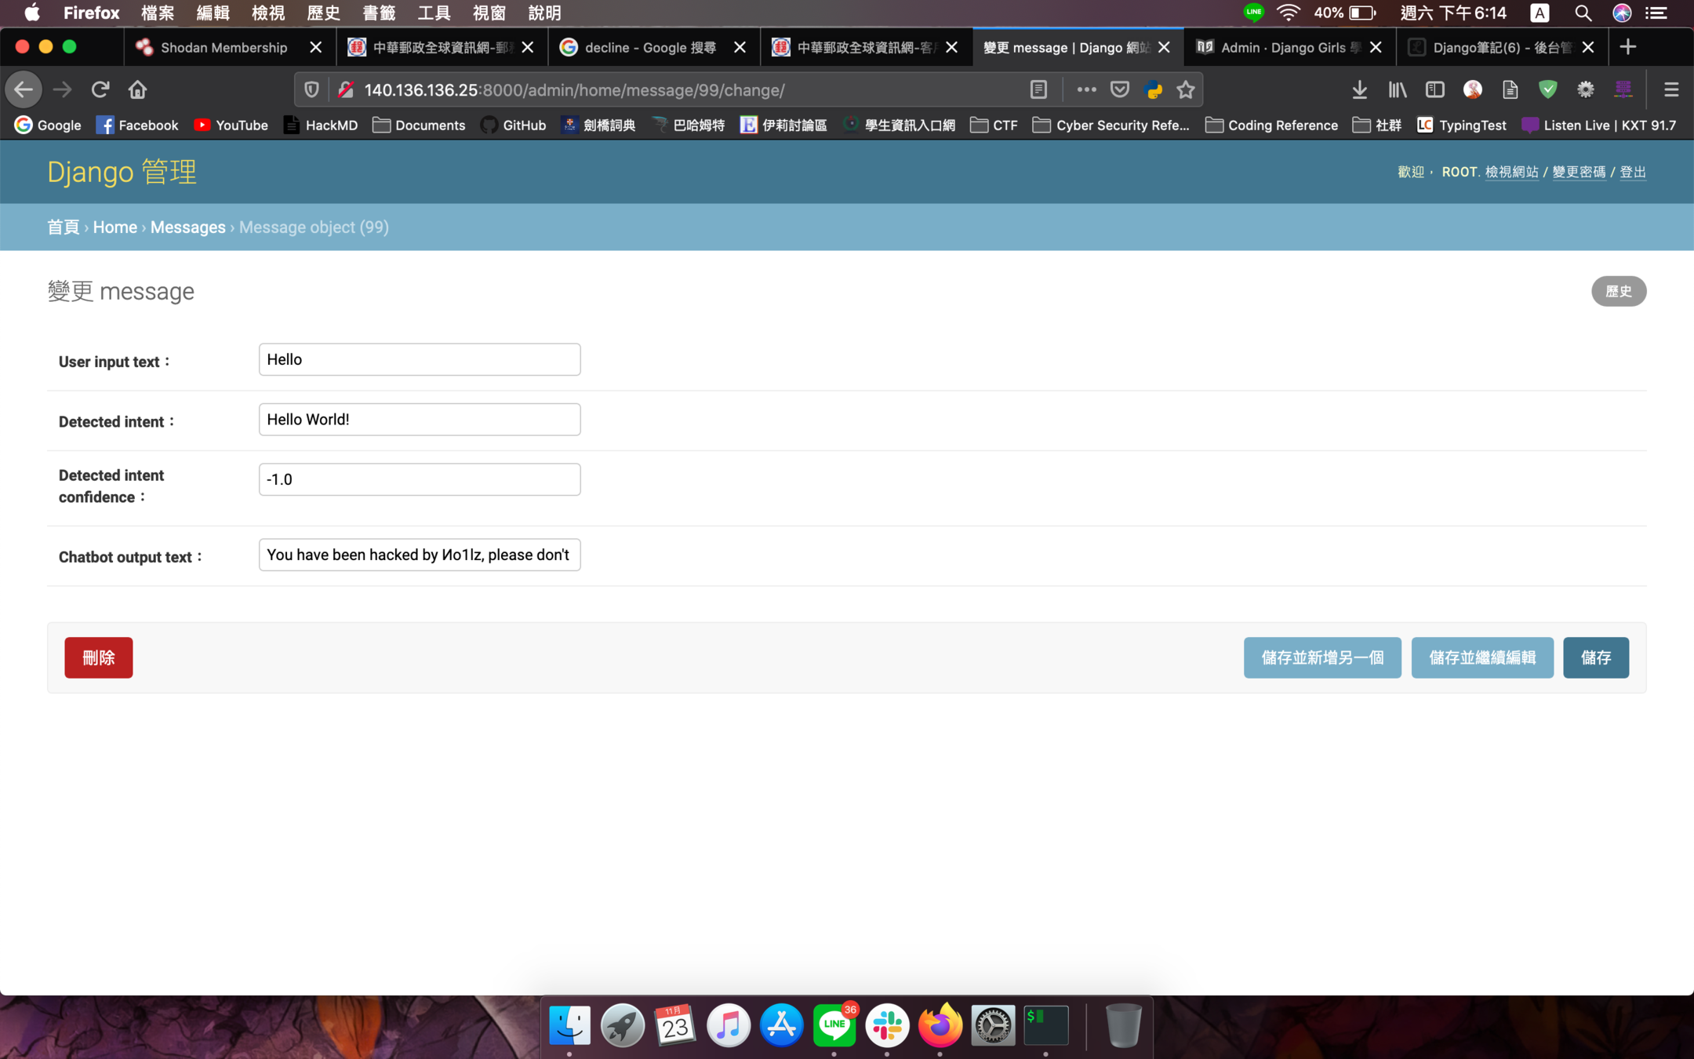
Task: Save page to Pocket icon
Action: 1120,89
